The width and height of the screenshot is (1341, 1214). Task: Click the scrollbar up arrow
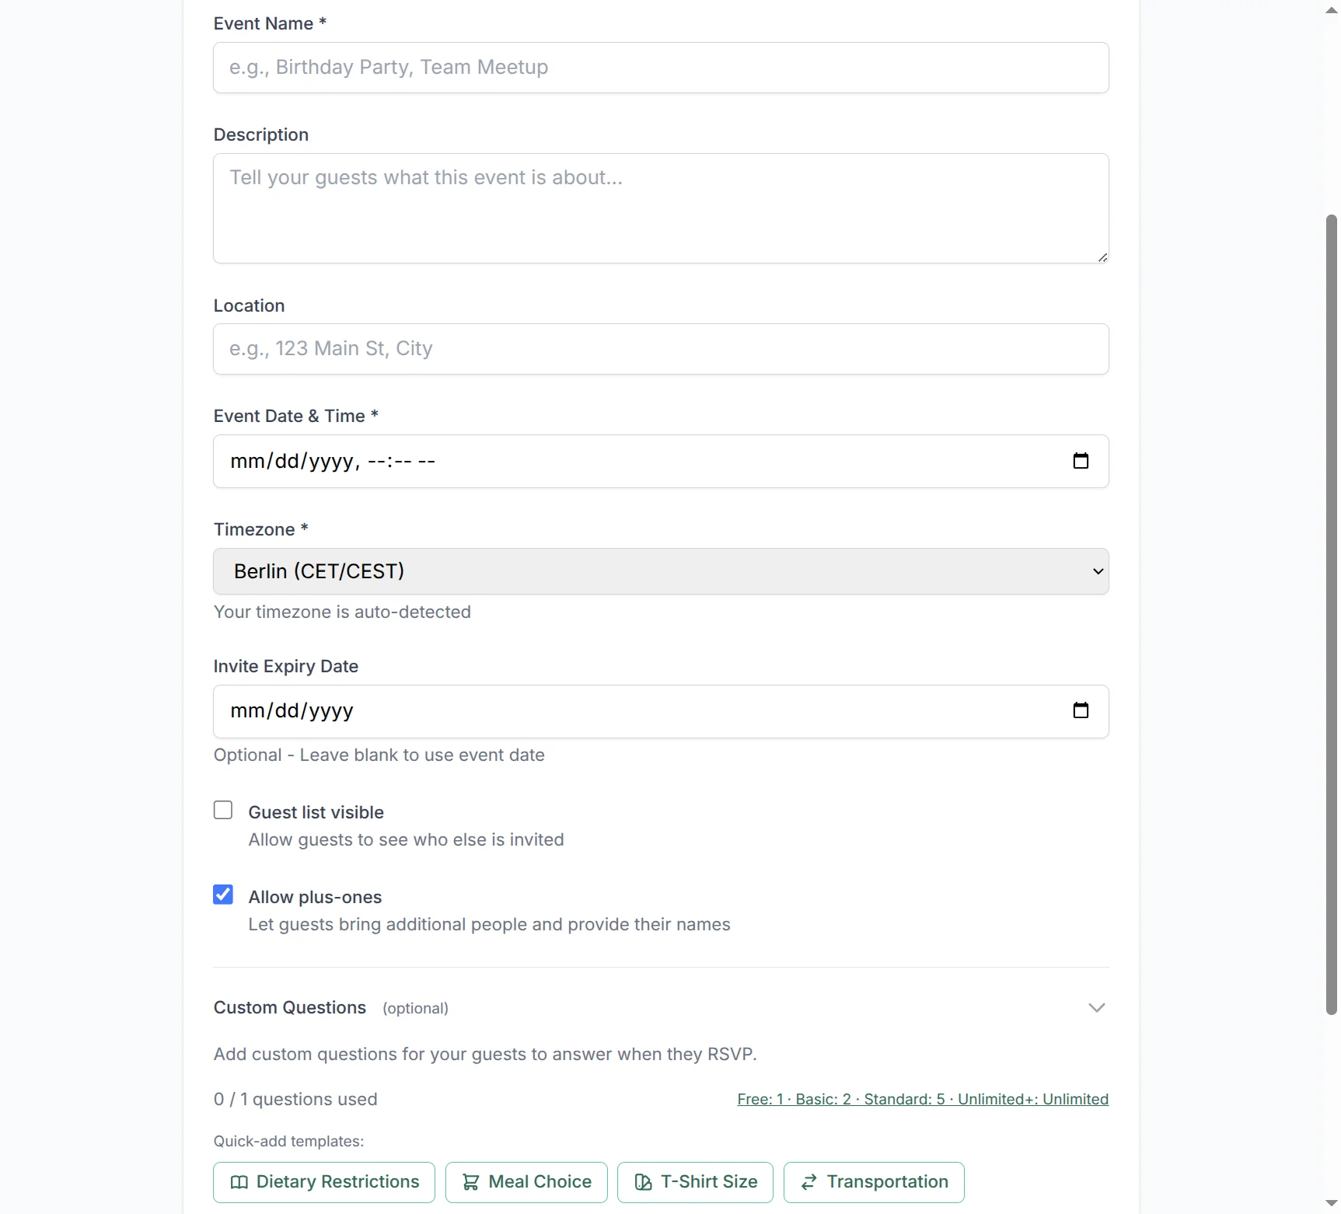pyautogui.click(x=1330, y=10)
